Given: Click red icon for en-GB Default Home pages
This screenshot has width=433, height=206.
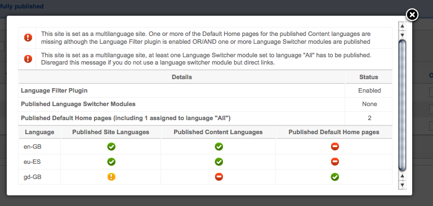Looking at the screenshot, I should 334,147.
